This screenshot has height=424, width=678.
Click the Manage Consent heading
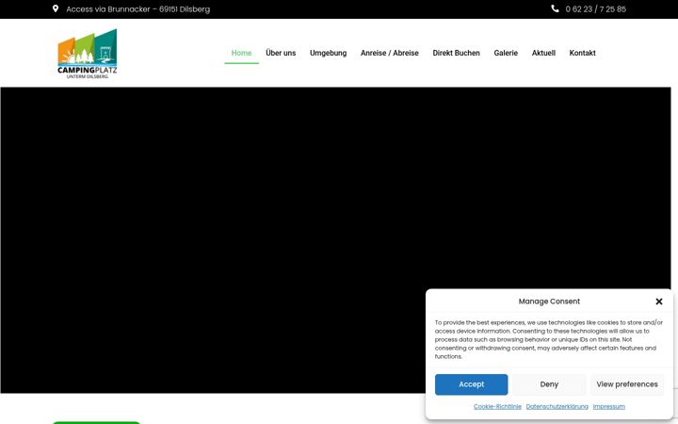coord(549,302)
